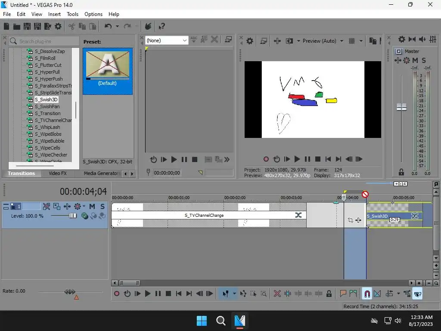The image size is (441, 331).
Task: Click the What's This help icon
Action: click(x=161, y=26)
